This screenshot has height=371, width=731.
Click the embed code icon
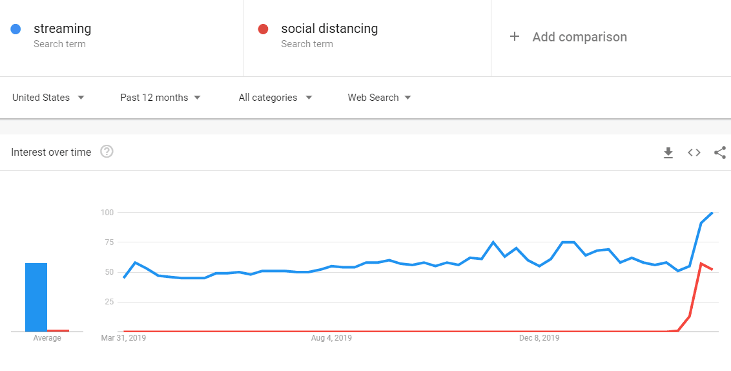(694, 153)
